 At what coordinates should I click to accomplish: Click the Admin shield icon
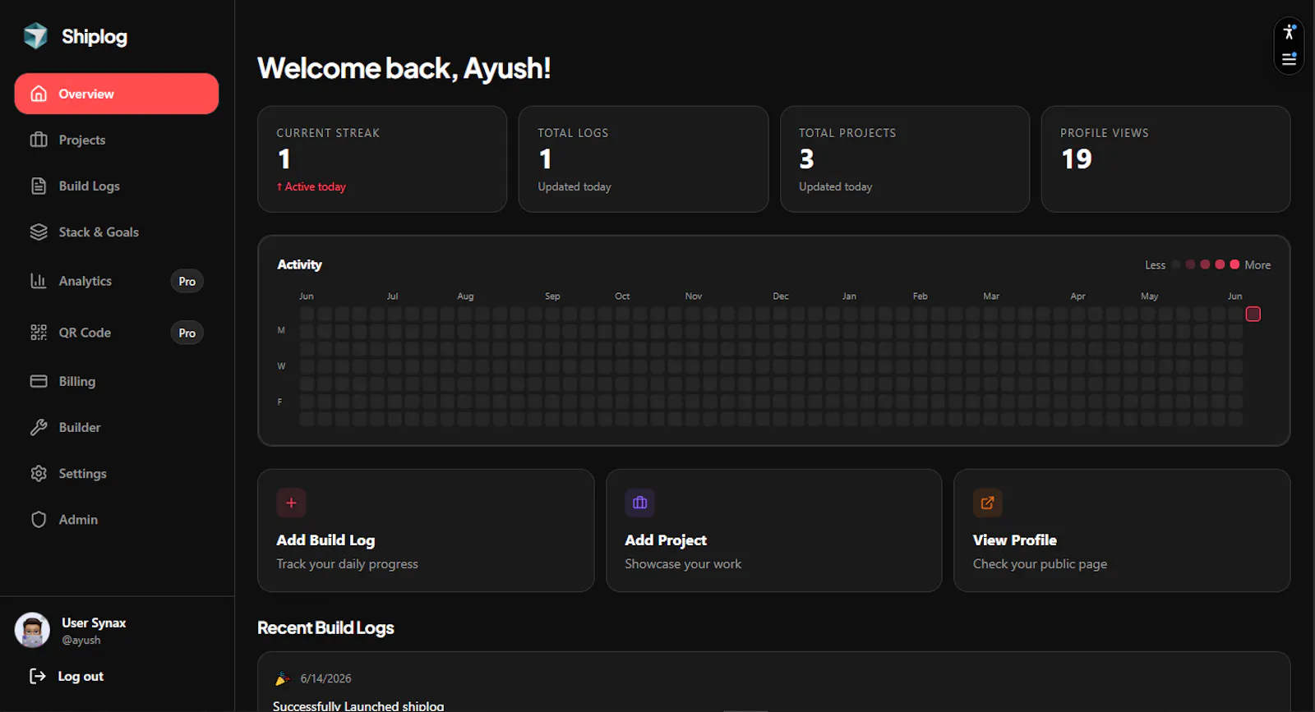tap(39, 519)
